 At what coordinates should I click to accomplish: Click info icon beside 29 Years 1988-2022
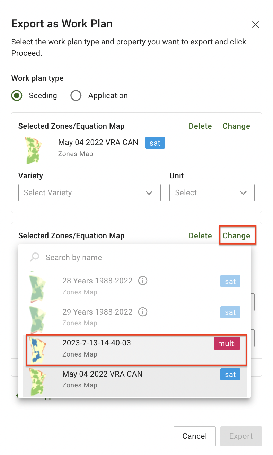tap(142, 312)
